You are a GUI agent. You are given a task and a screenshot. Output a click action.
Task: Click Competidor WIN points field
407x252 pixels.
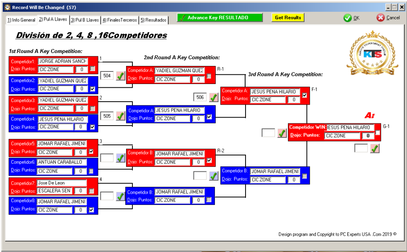(368, 136)
